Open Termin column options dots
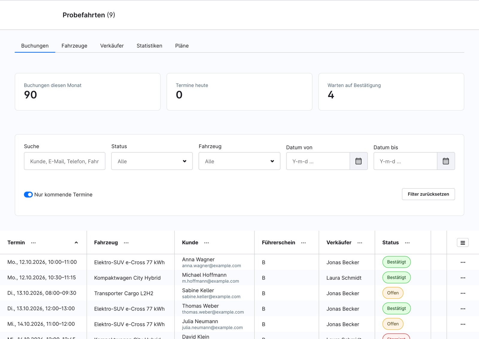The height and width of the screenshot is (339, 479). (x=33, y=243)
